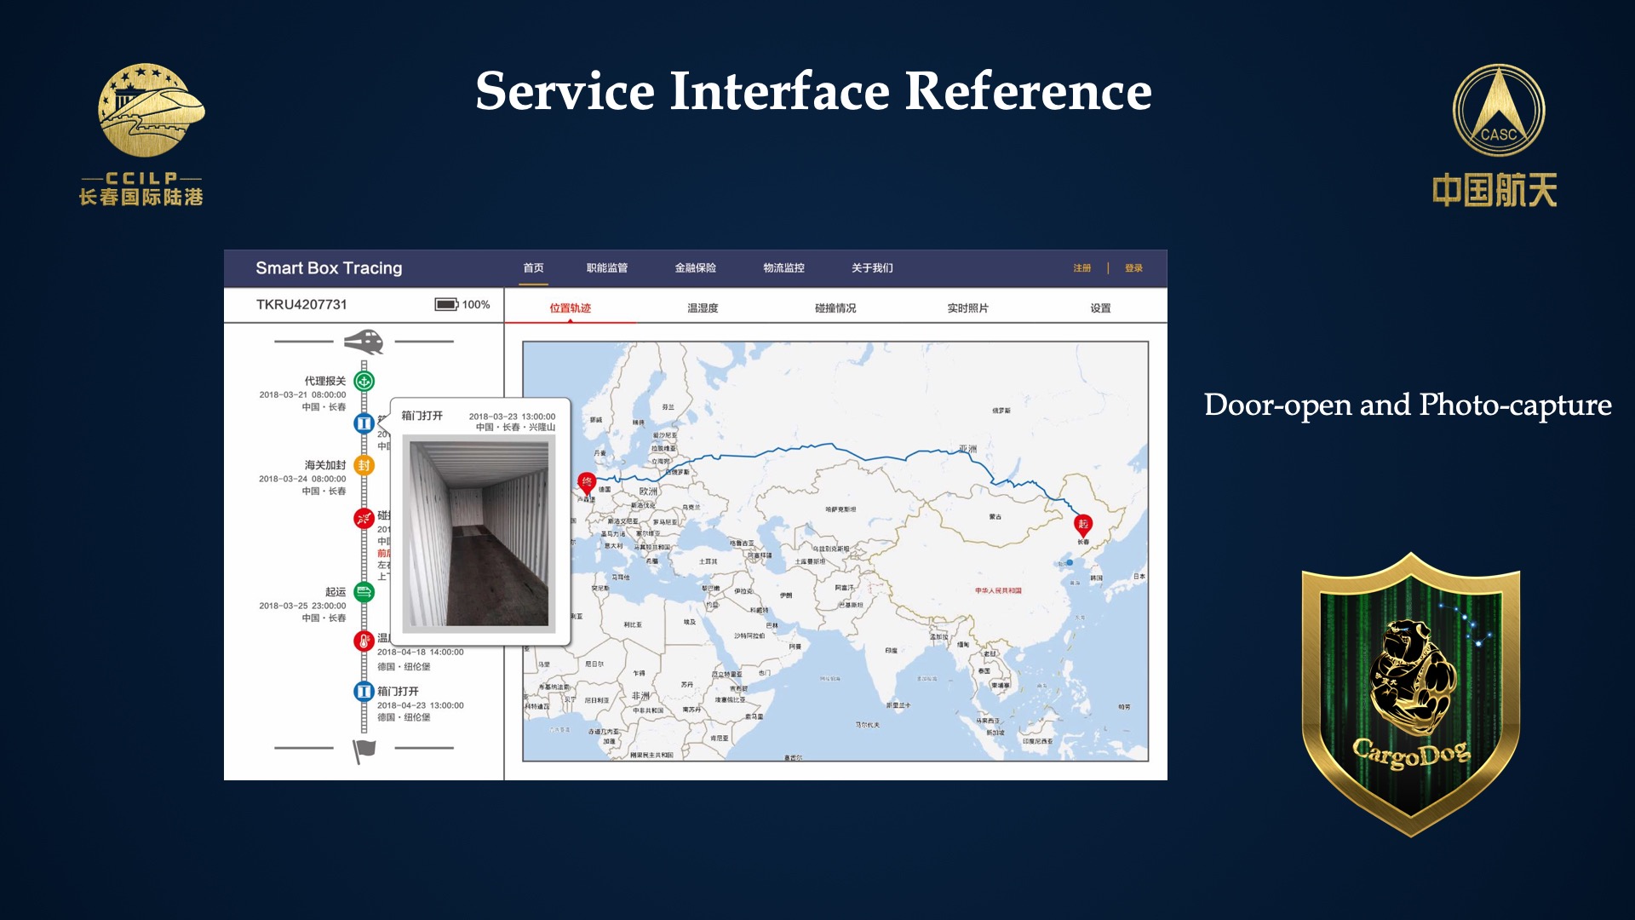Open the 首页 home menu item

pyautogui.click(x=533, y=268)
